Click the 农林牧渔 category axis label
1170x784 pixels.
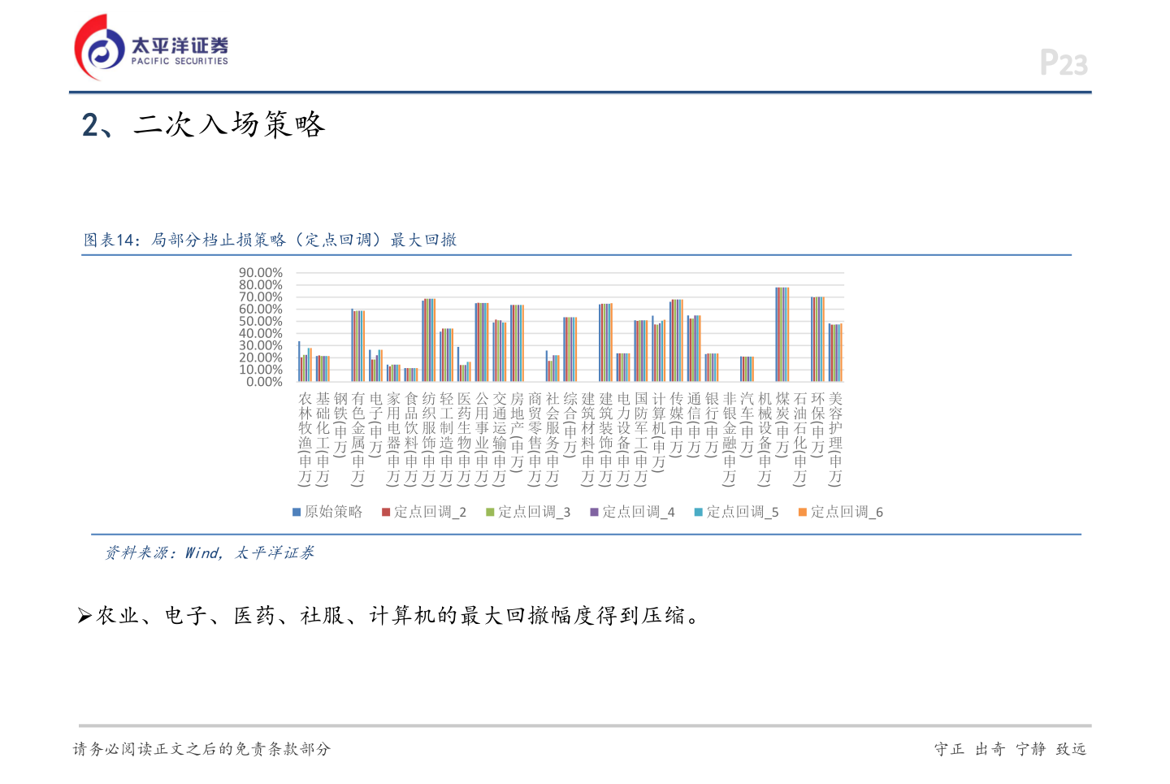[x=305, y=439]
